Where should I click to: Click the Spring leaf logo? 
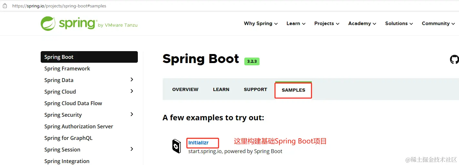tap(48, 24)
